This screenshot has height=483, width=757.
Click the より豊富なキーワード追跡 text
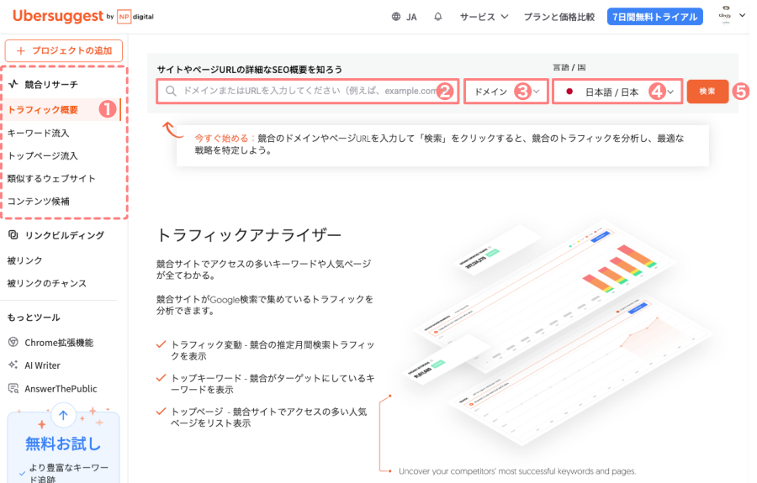coord(69,474)
